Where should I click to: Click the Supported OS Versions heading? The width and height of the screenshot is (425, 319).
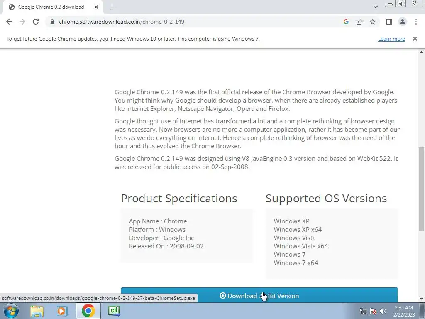[326, 198]
